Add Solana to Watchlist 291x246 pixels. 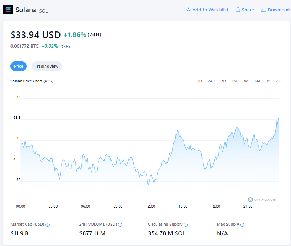207,10
